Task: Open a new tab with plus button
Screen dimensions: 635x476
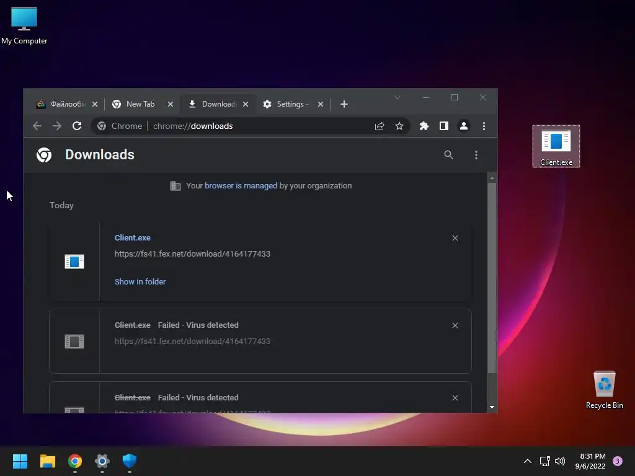Action: tap(344, 104)
